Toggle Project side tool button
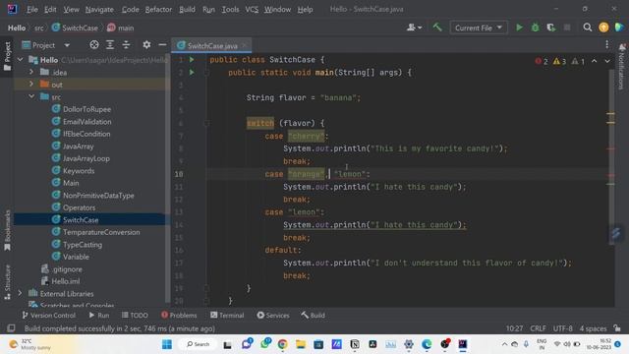The image size is (629, 354). pyautogui.click(x=7, y=56)
